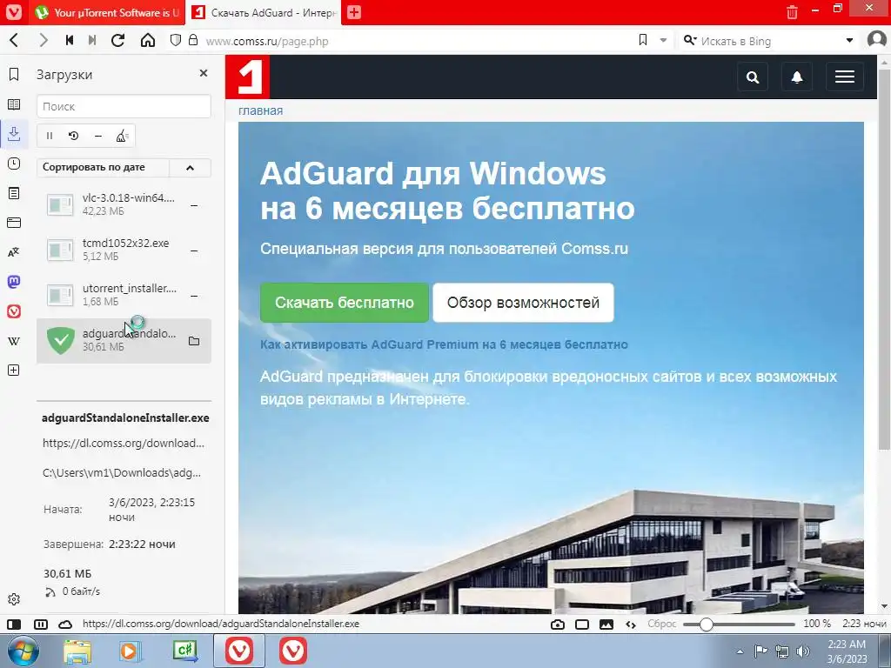Open the Notes panel
Screen dimensions: 891x668
[x=14, y=193]
